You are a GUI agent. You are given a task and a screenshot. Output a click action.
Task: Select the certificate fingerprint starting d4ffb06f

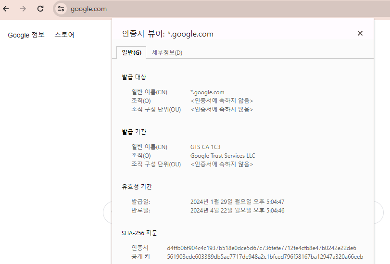[262, 248]
